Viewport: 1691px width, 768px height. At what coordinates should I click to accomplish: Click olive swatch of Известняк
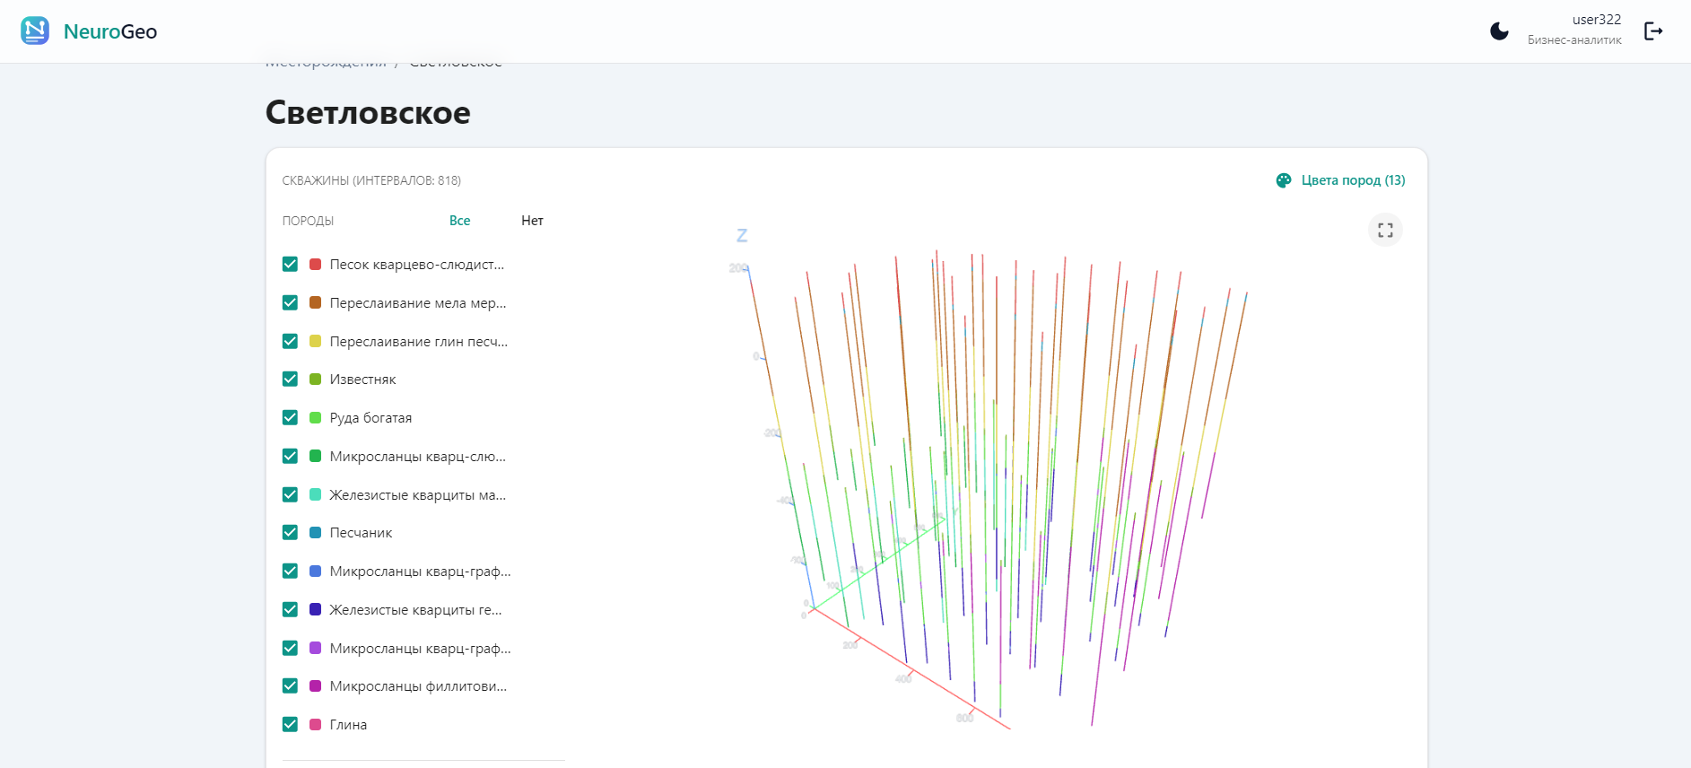[x=315, y=379]
